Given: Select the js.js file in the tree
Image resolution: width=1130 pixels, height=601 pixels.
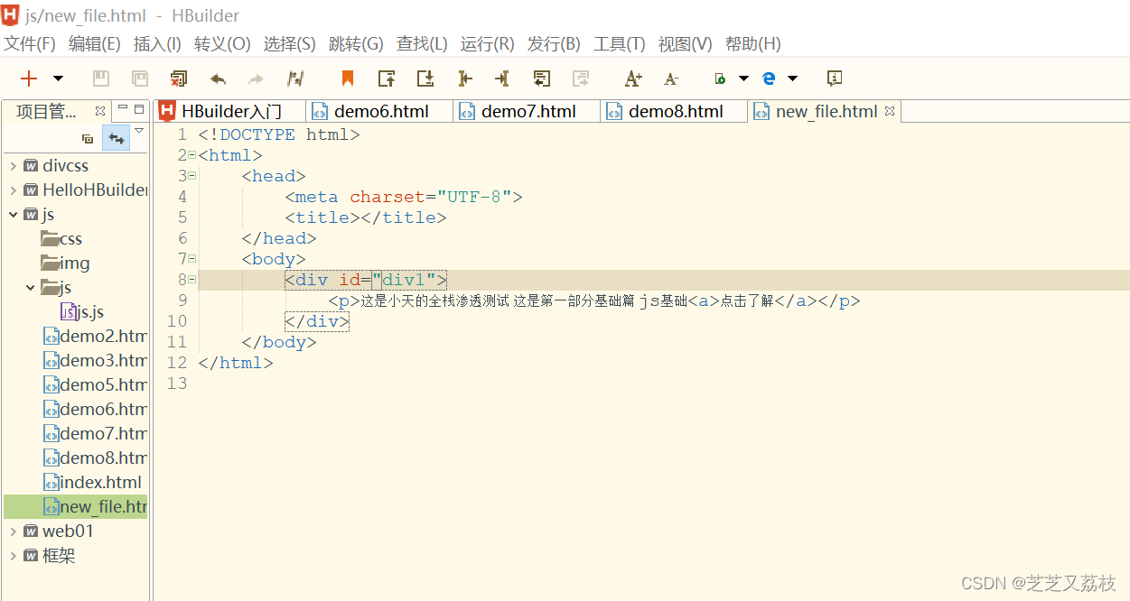Looking at the screenshot, I should pyautogui.click(x=82, y=312).
